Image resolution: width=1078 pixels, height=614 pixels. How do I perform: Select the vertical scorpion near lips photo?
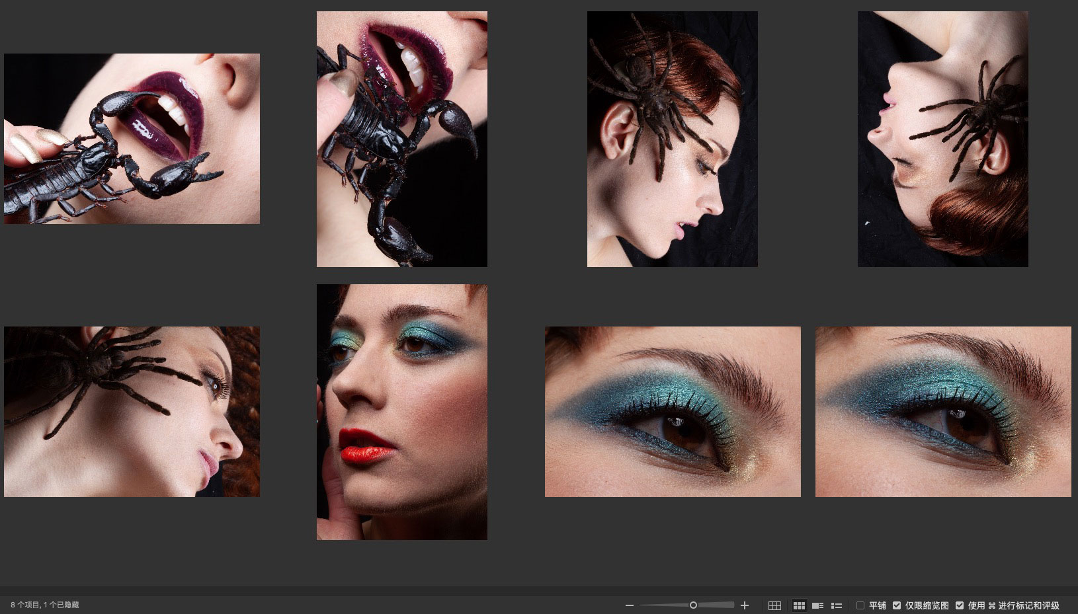click(x=401, y=139)
